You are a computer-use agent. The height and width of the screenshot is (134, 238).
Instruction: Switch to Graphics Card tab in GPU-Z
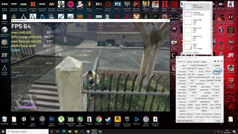(x=181, y=62)
